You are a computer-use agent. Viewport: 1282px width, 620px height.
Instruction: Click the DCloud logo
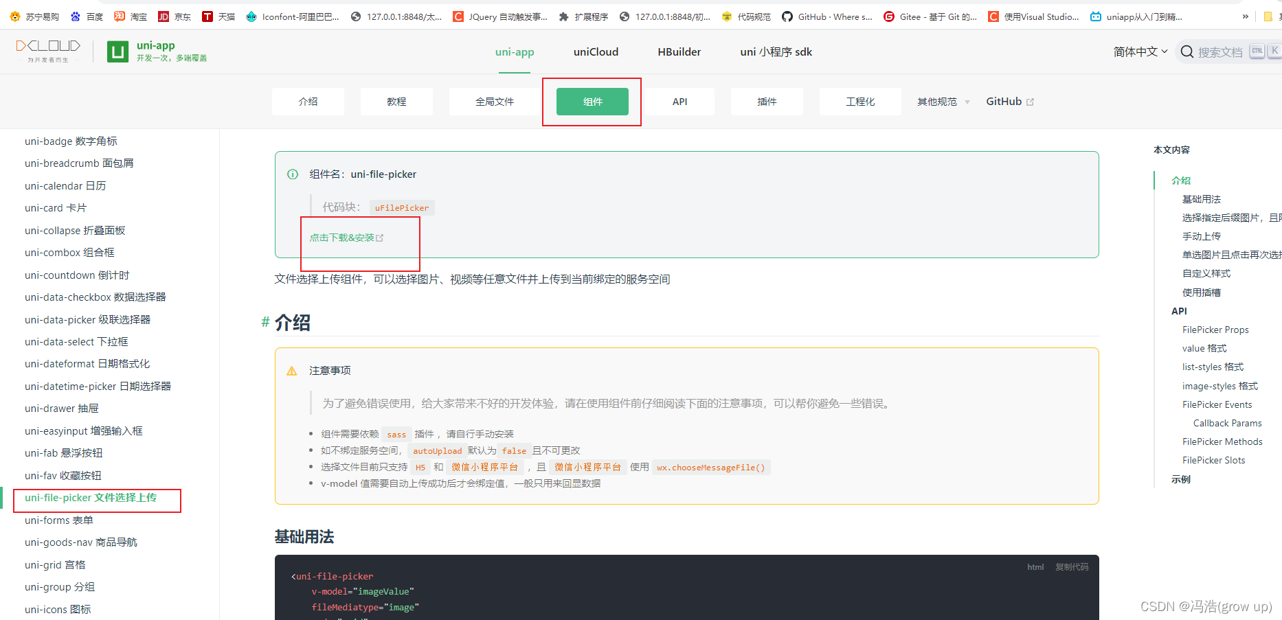click(x=48, y=51)
